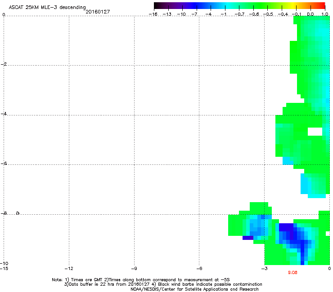Click the white data gap inside the green swath
333x292 pixels.
[x=315, y=132]
